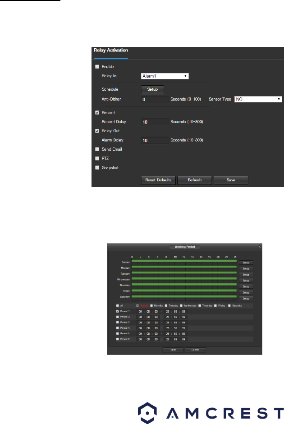The image size is (284, 424).
Task: Enable the Period 2 checkbox
Action: [118, 317]
